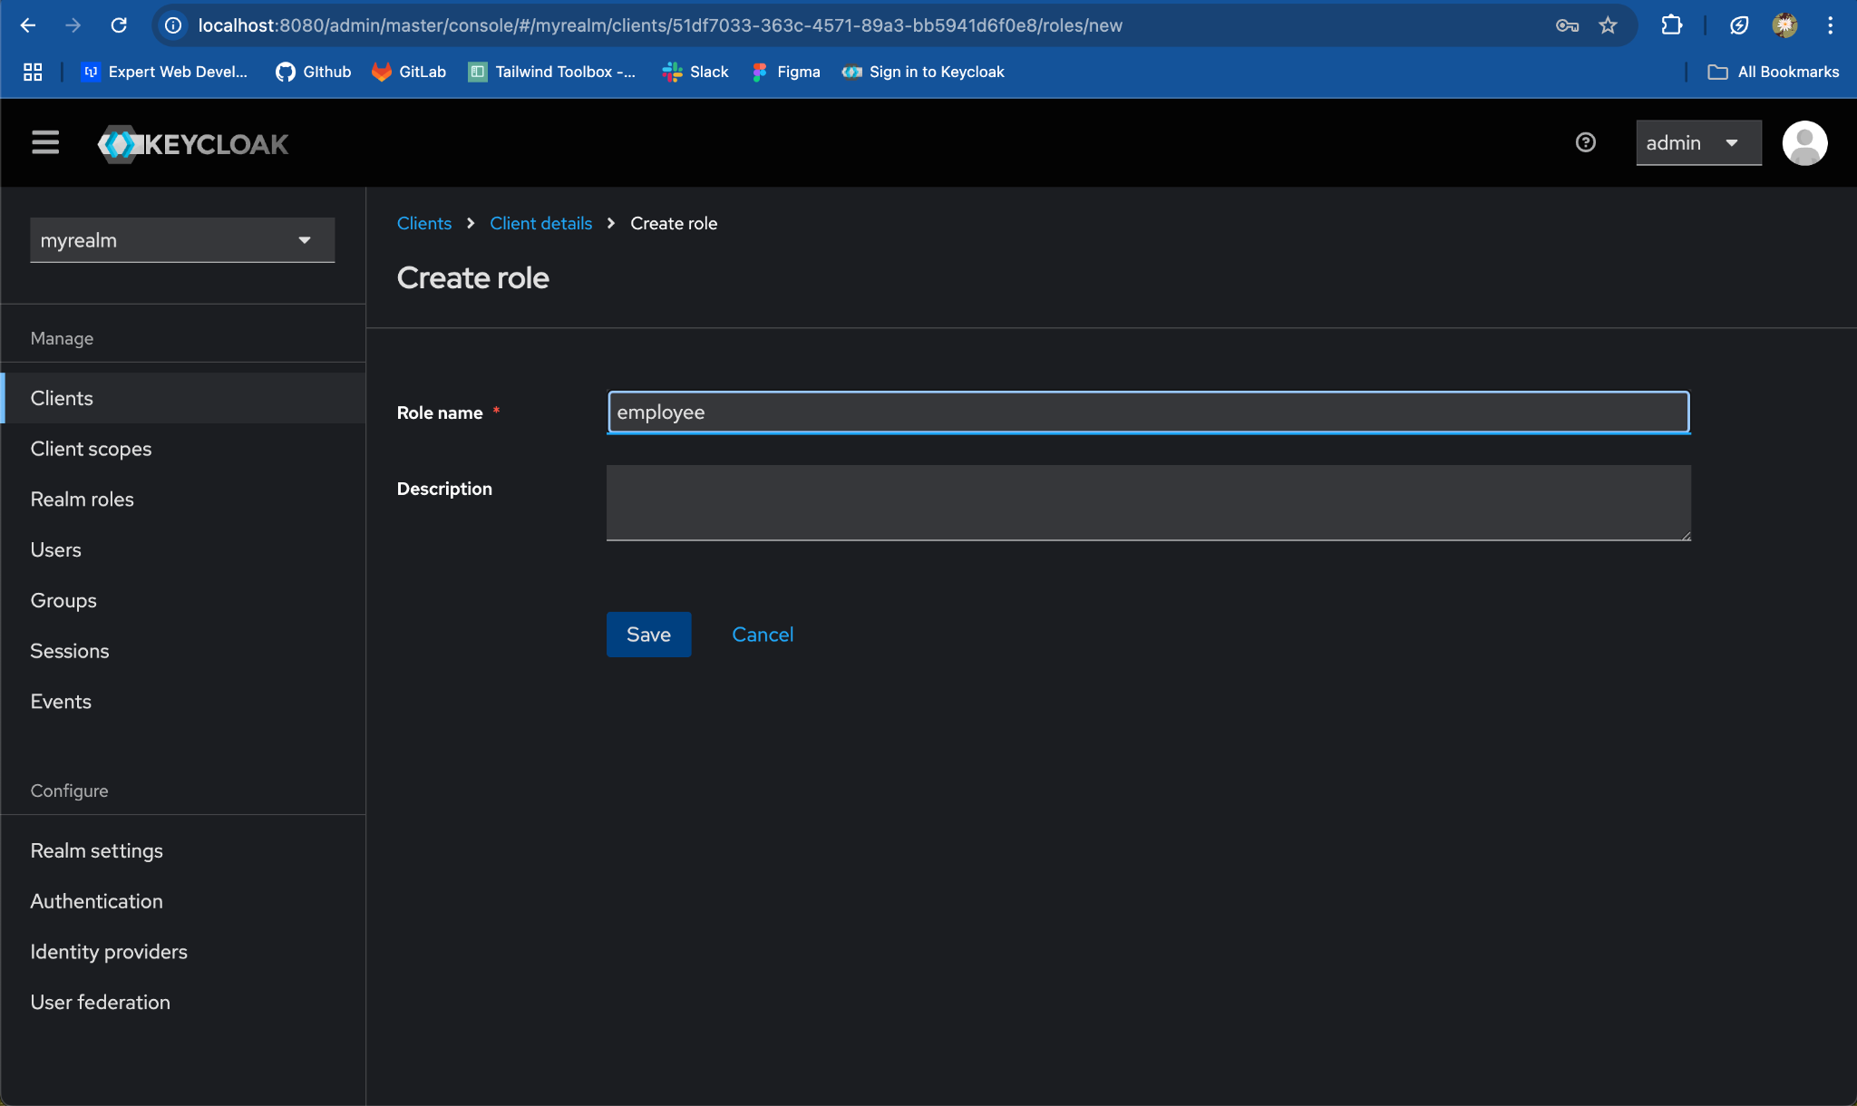Go to Realm roles in sidebar

[x=82, y=500]
